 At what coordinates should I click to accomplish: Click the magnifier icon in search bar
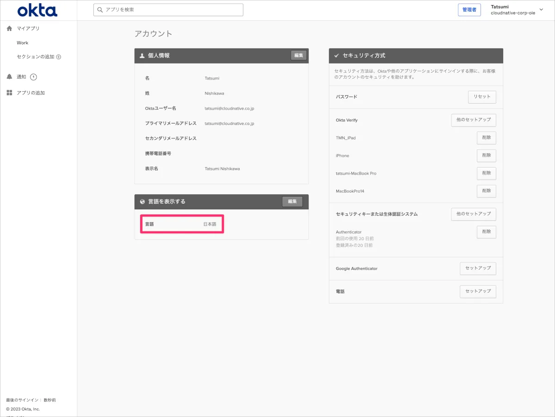(x=100, y=10)
